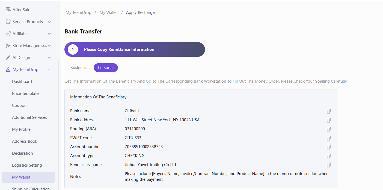Copy the SWIFT code CITIUS33
383x190 pixels.
point(329,138)
